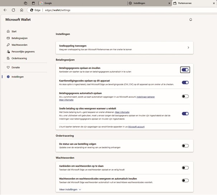Screen dimensions: 217x195
Task: Click the Google favicon on first tab
Action: (x=41, y=3)
